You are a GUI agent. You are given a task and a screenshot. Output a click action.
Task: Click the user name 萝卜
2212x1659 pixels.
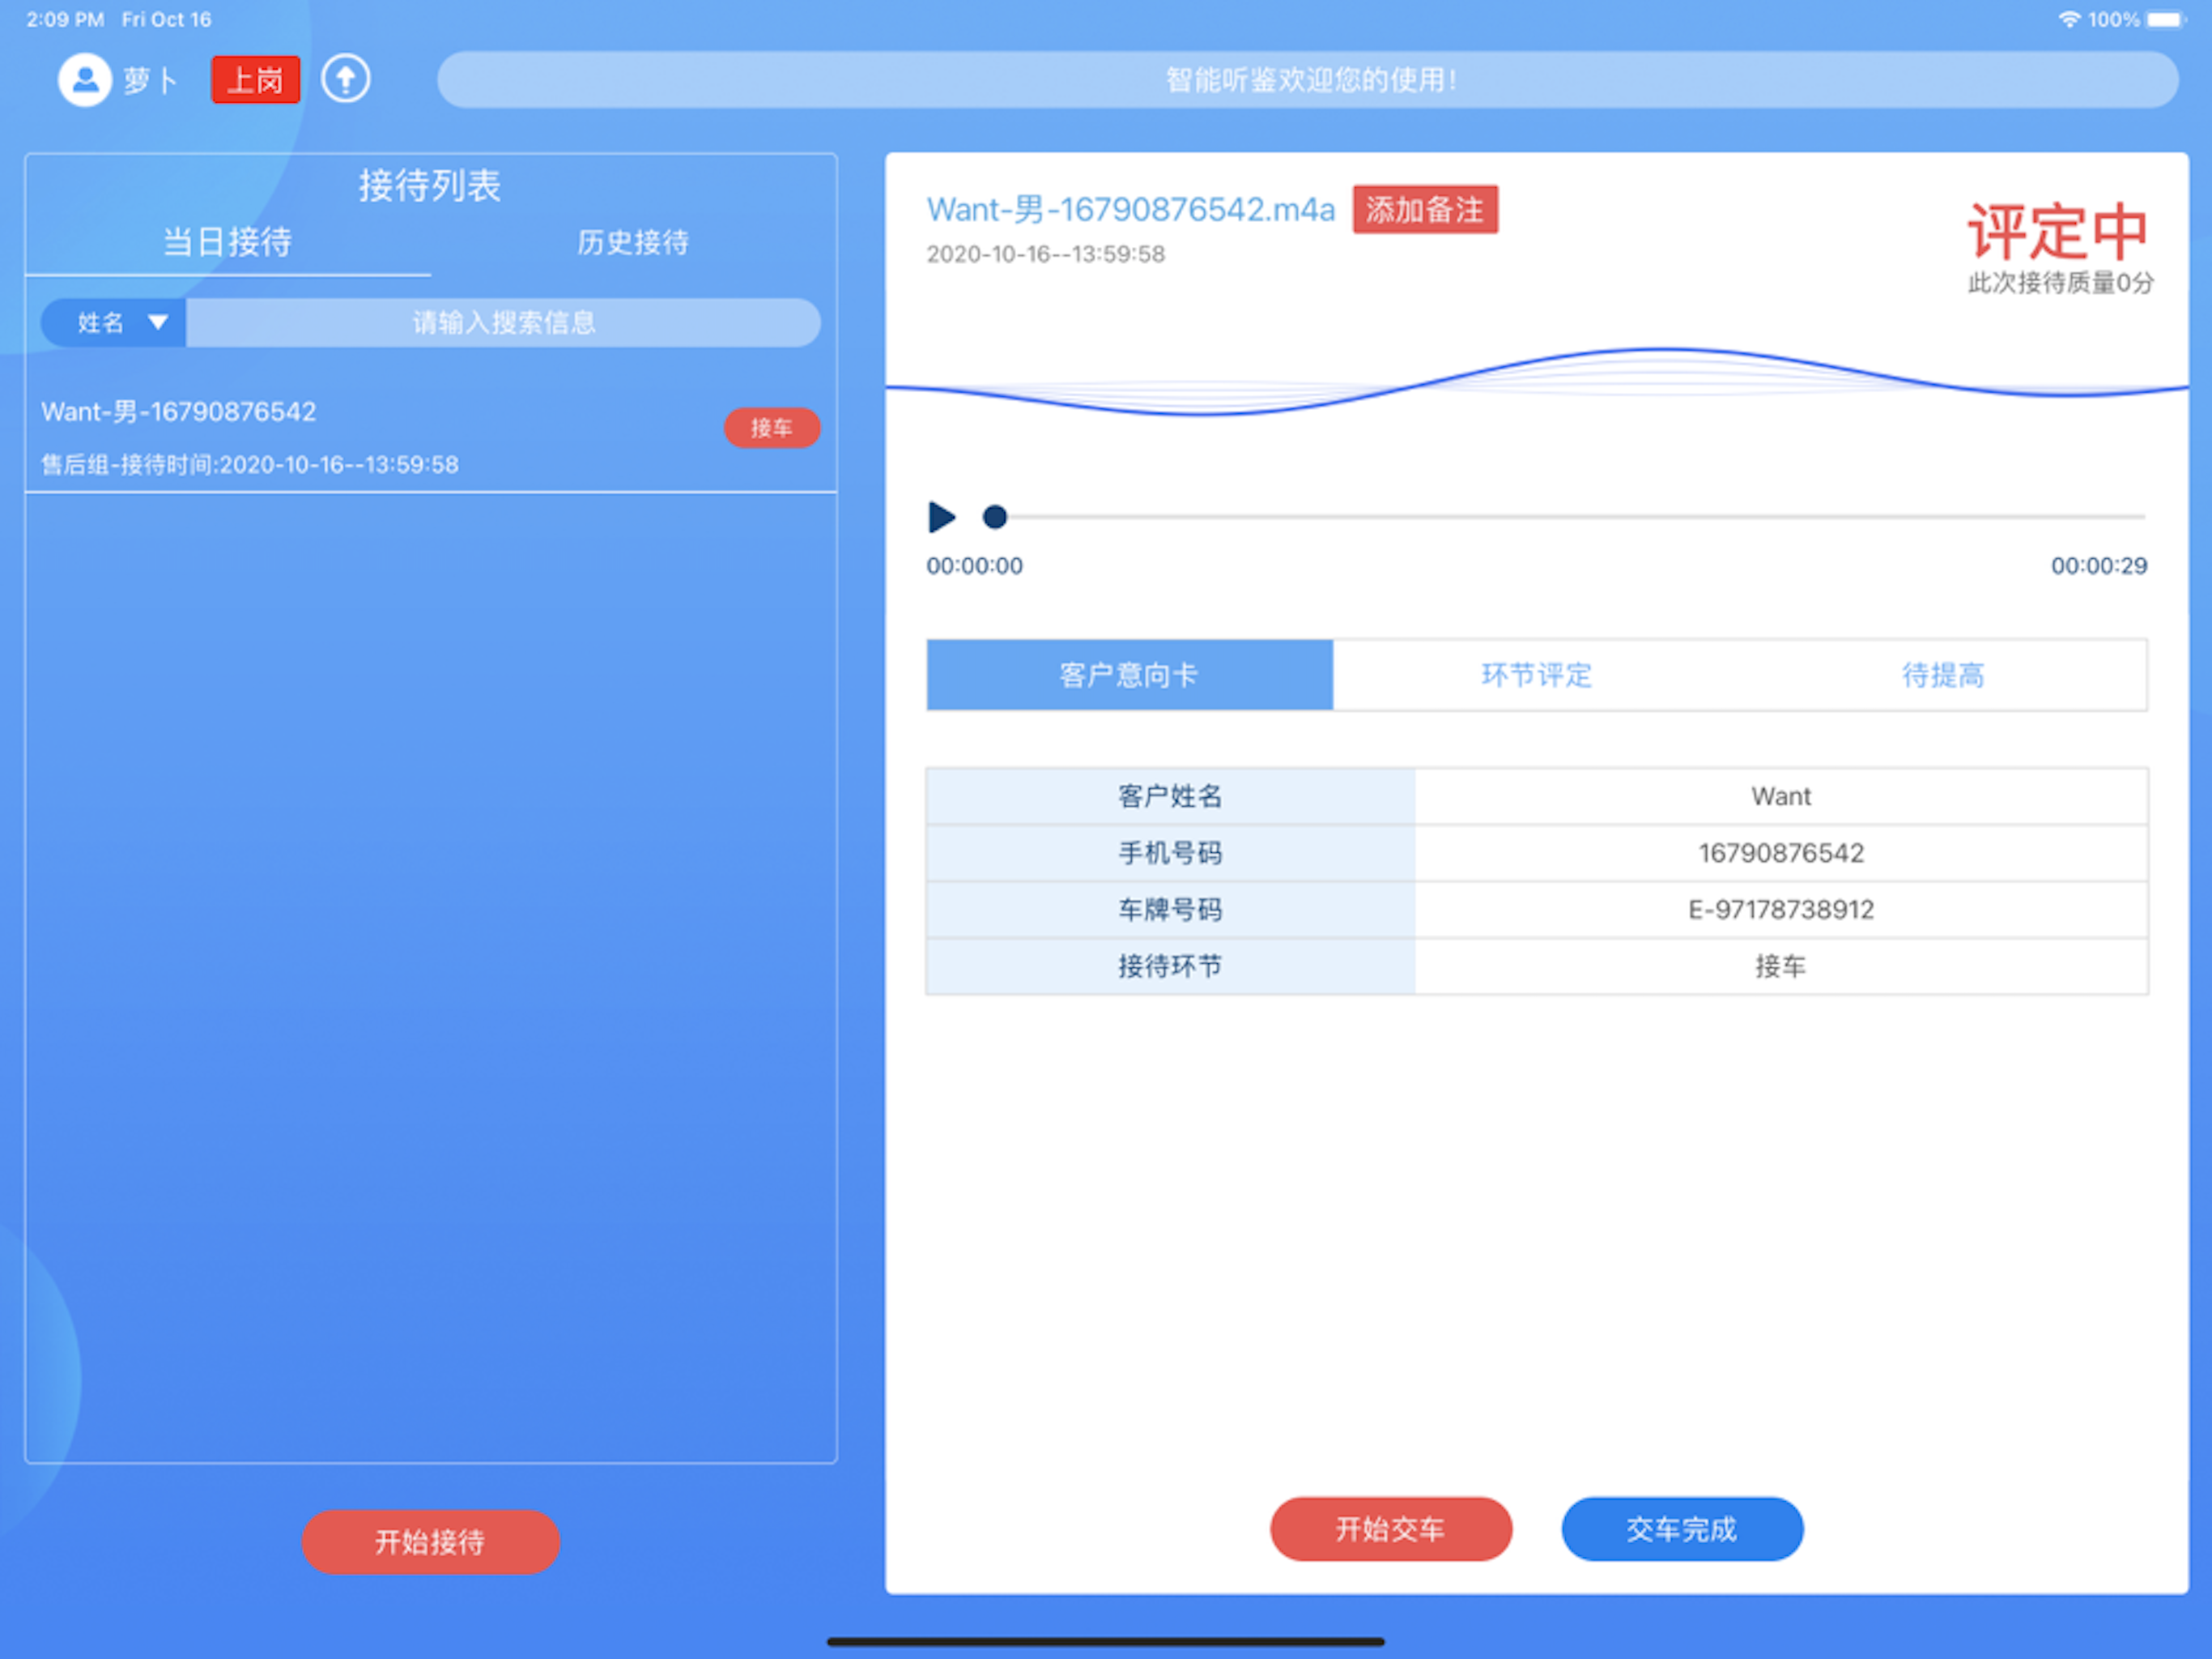[150, 80]
